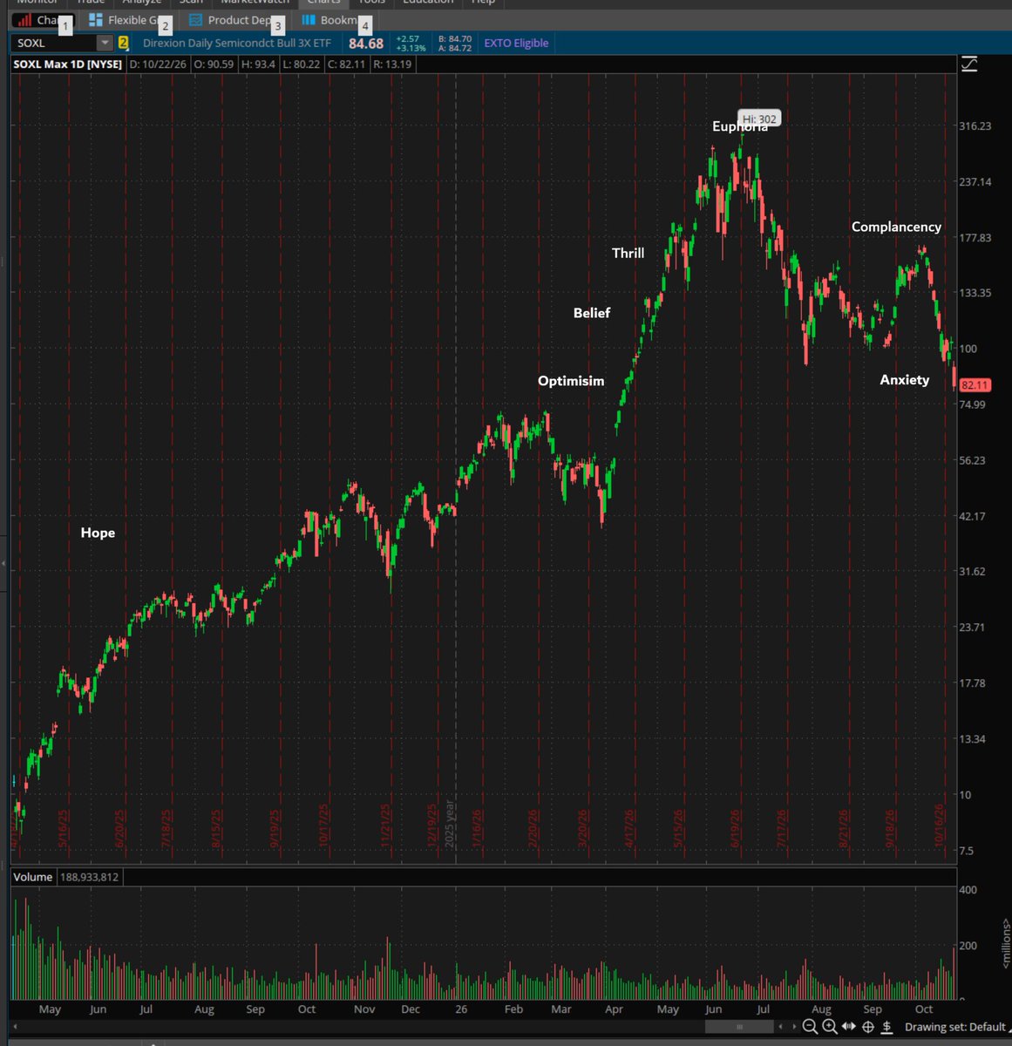This screenshot has height=1046, width=1012.
Task: Click the Hi: 302 price bubble
Action: [x=759, y=119]
